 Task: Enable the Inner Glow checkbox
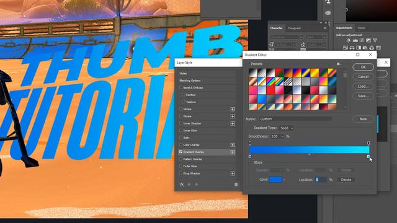[181, 131]
